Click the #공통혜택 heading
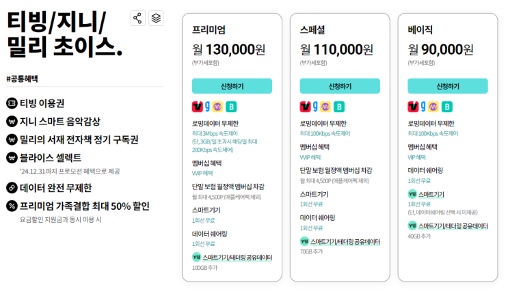This screenshot has height=300, width=508. [22, 79]
